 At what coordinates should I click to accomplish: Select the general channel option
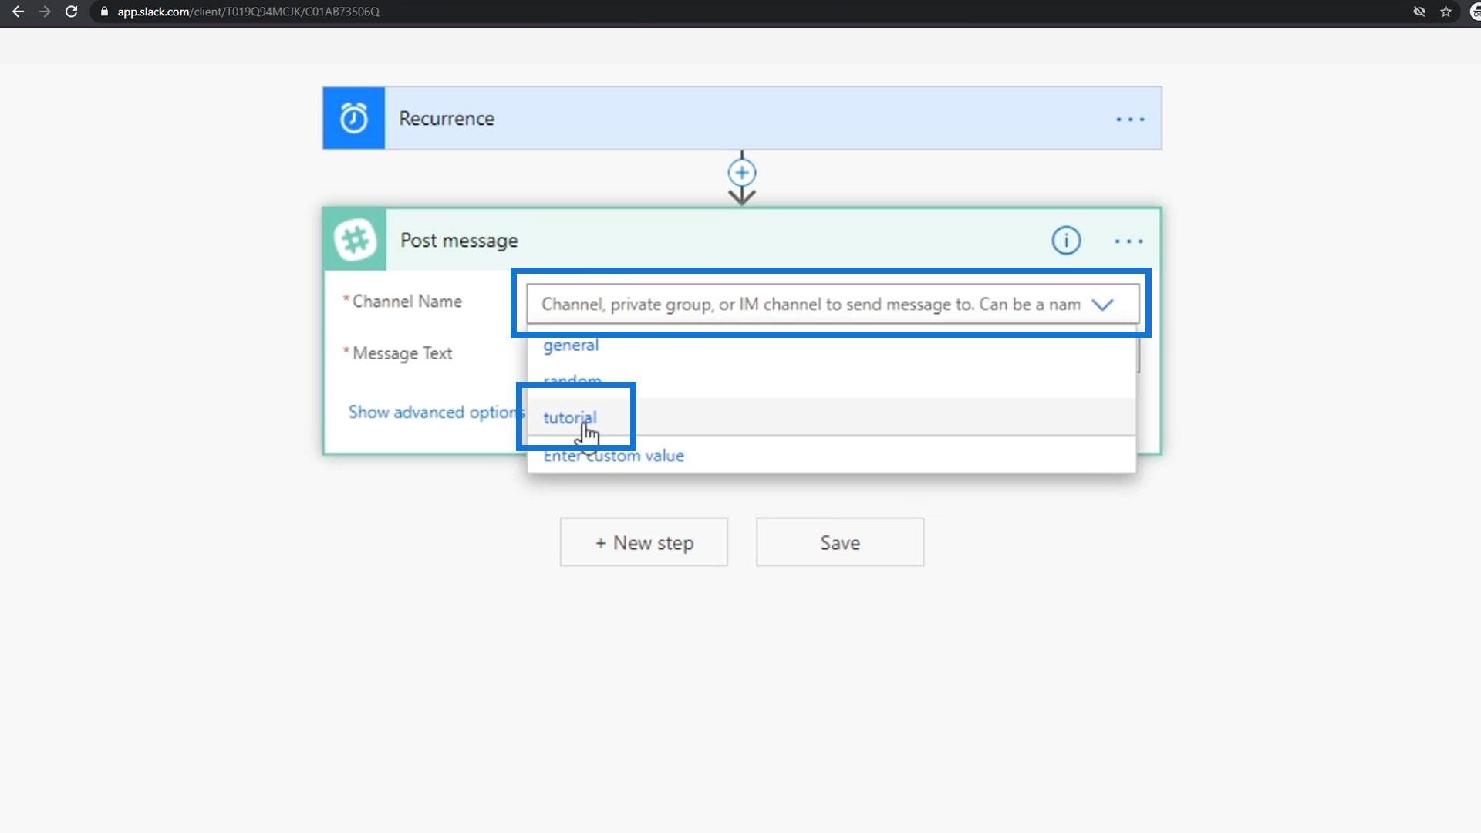pos(571,346)
